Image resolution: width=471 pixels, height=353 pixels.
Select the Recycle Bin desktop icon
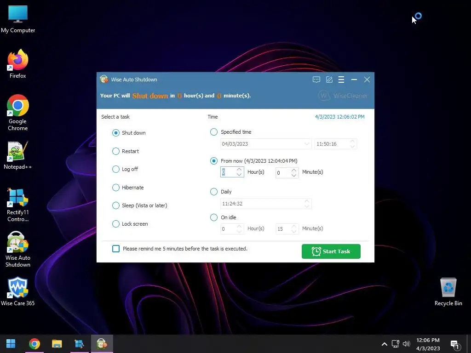[x=448, y=292]
